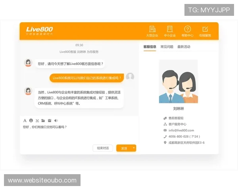Switch to the 常见问题 tab
Image resolution: width=238 pixels, height=190 pixels.
[x=167, y=47]
